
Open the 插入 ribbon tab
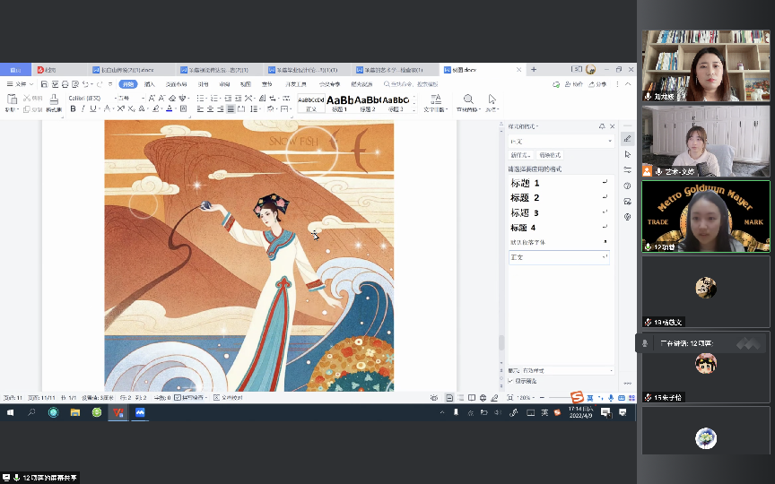150,84
